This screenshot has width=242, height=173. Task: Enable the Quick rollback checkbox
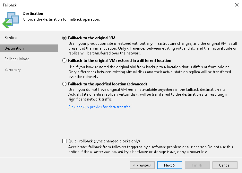[65, 141]
